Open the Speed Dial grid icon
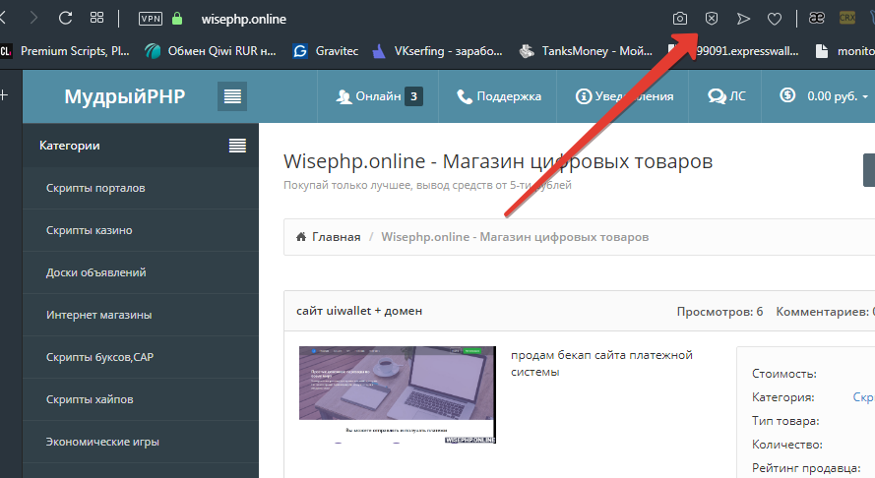The height and width of the screenshot is (478, 875). click(x=96, y=18)
